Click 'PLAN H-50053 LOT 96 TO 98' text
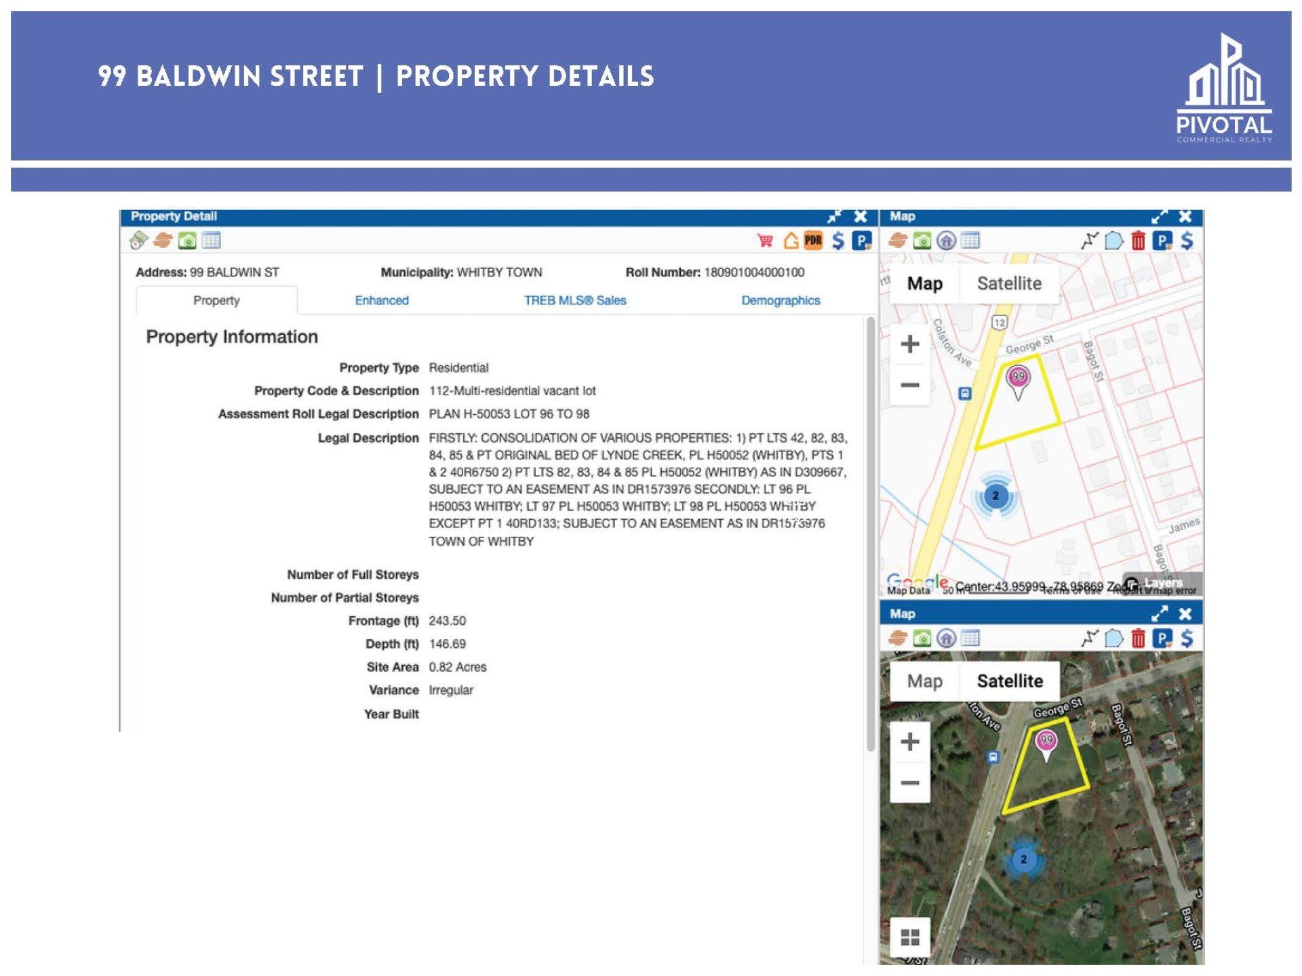 coord(509,414)
